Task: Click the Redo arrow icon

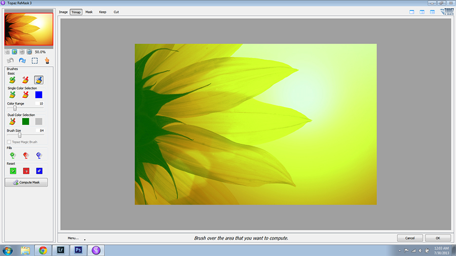Action: 22,61
